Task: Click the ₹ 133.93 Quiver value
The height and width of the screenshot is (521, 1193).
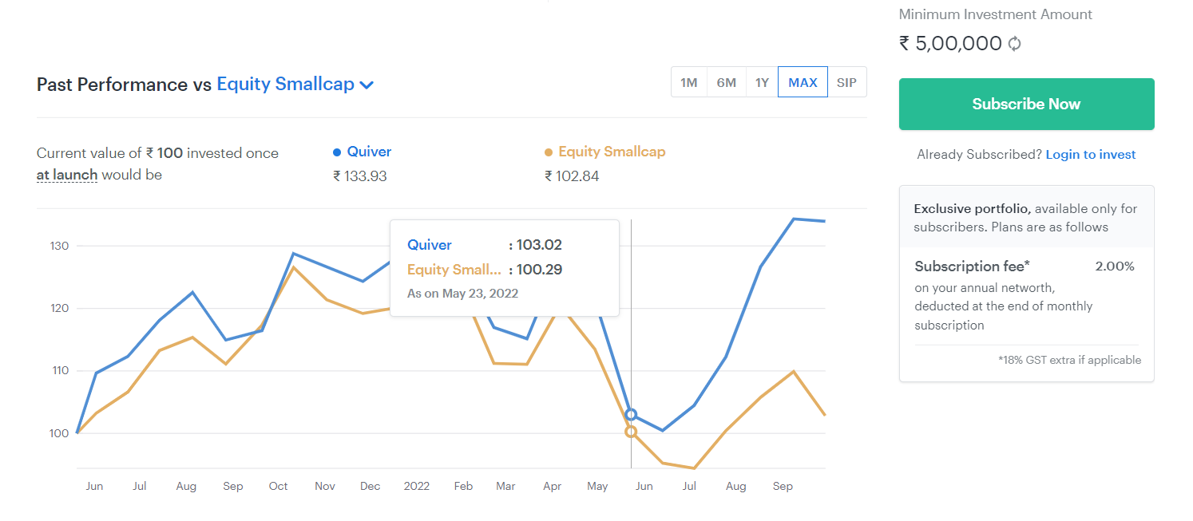Action: pos(360,176)
